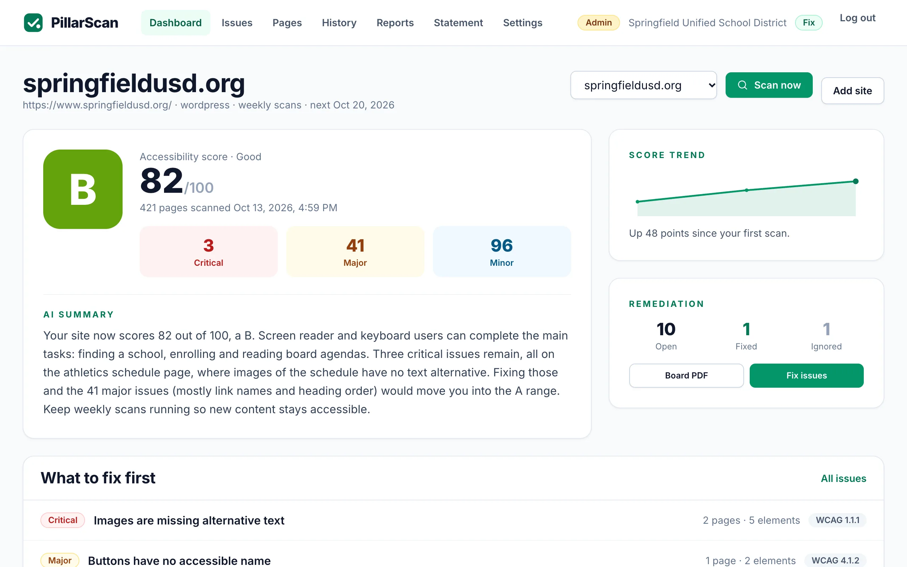Click the site URL subtitle line
Screen dimensions: 907x567
click(x=208, y=105)
